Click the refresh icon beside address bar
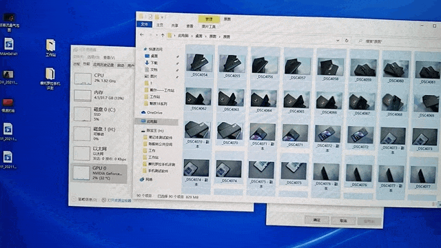This screenshot has height=248, width=441. click(347, 41)
